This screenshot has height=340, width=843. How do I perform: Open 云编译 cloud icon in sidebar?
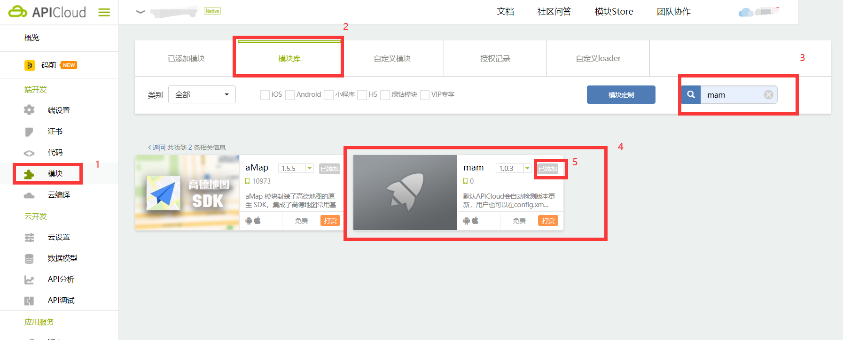[29, 195]
